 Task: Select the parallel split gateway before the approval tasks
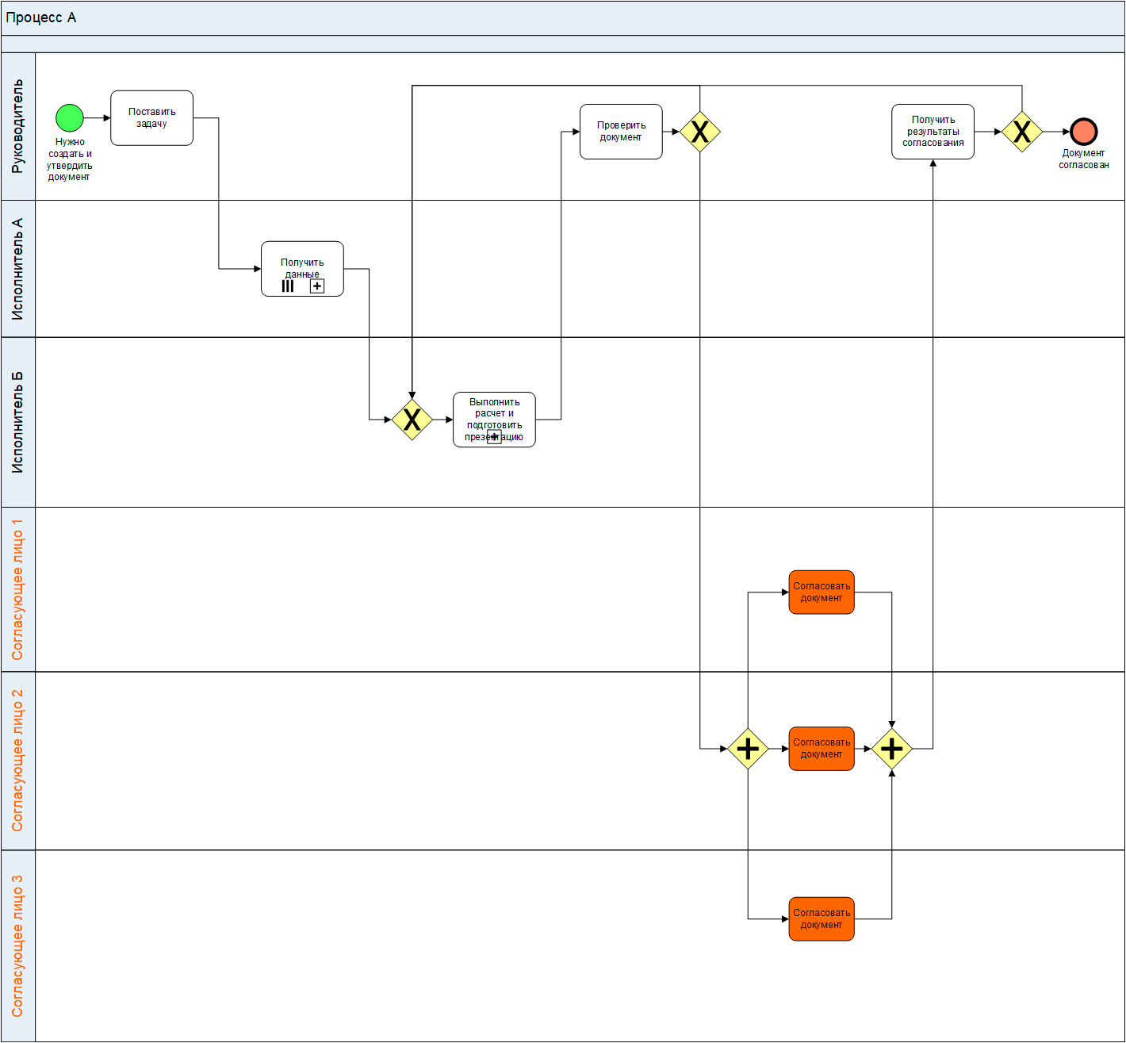pos(748,749)
